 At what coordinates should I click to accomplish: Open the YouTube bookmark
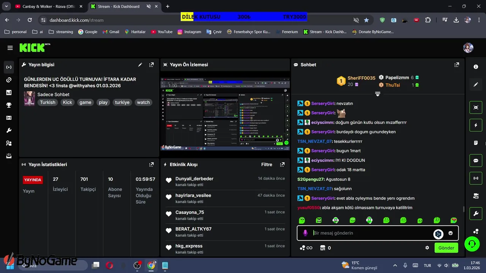[x=162, y=32]
